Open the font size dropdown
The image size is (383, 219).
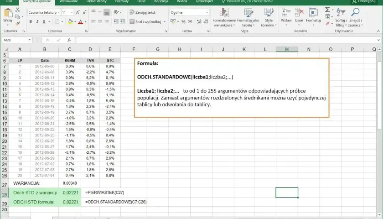tap(72, 12)
